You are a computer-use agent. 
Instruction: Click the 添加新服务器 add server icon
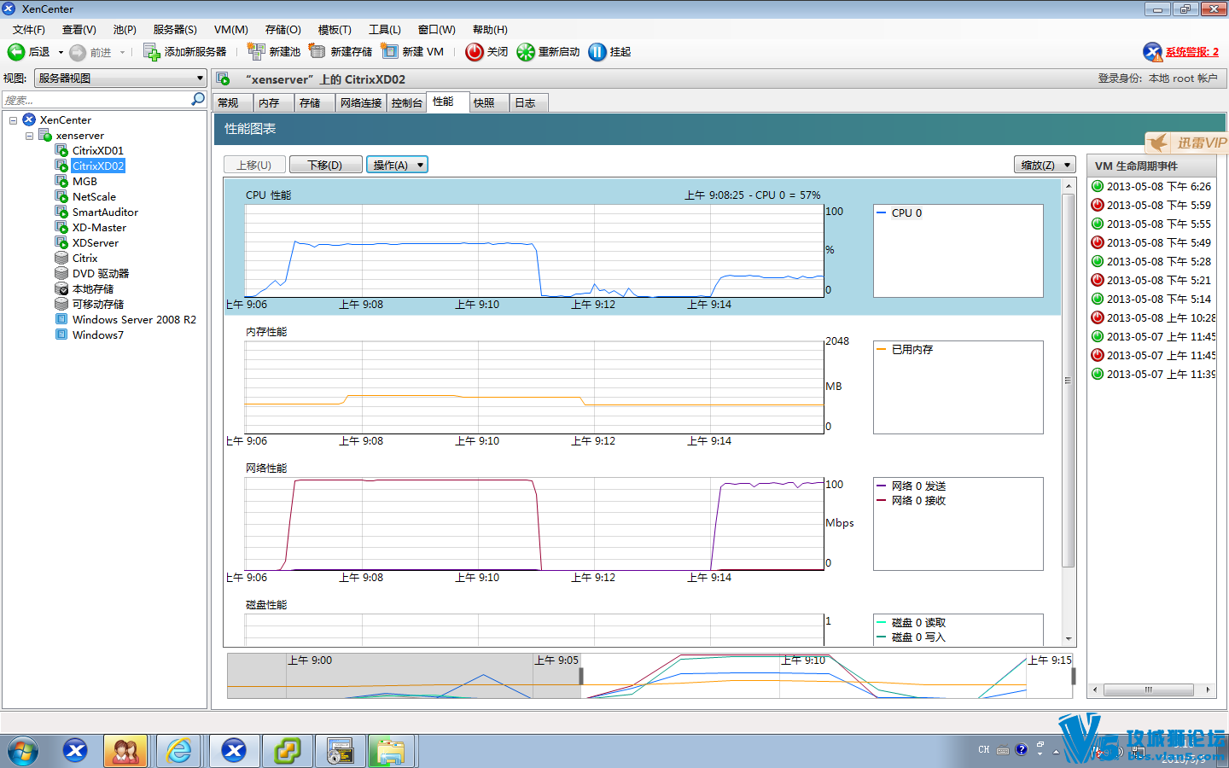[151, 52]
